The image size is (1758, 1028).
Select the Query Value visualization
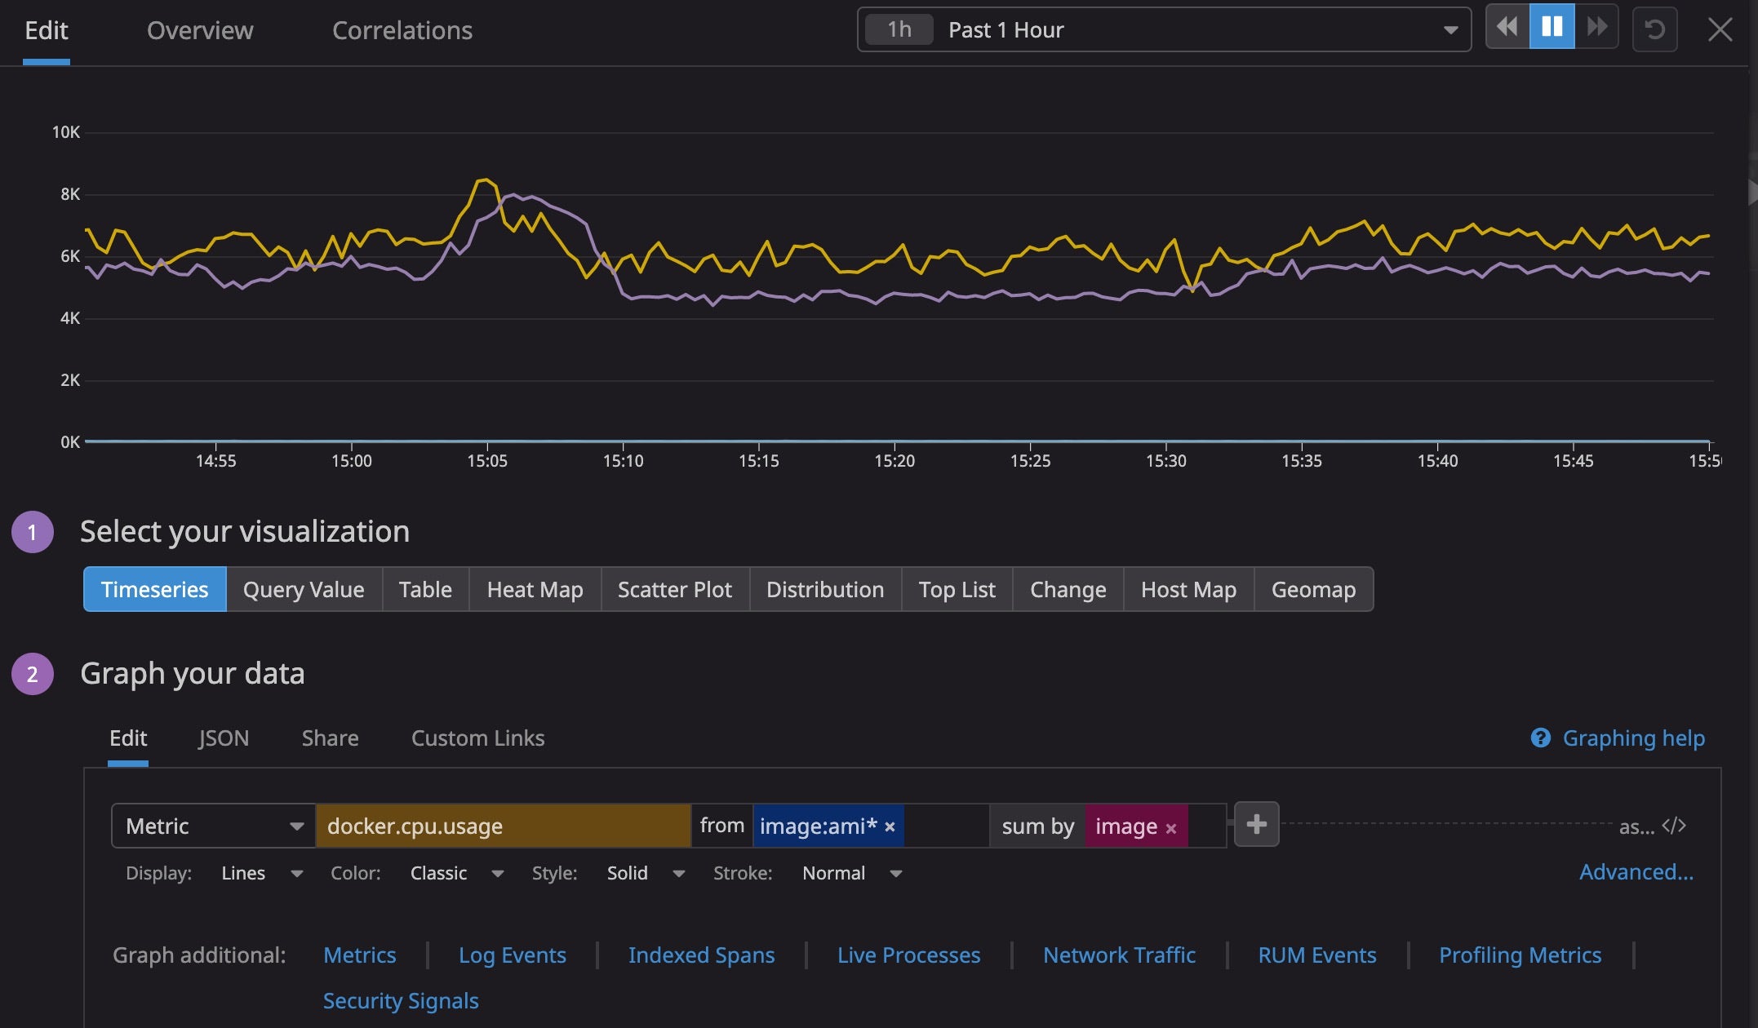(x=303, y=589)
